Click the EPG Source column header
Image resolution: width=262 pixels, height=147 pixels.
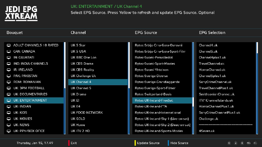pos(146,32)
